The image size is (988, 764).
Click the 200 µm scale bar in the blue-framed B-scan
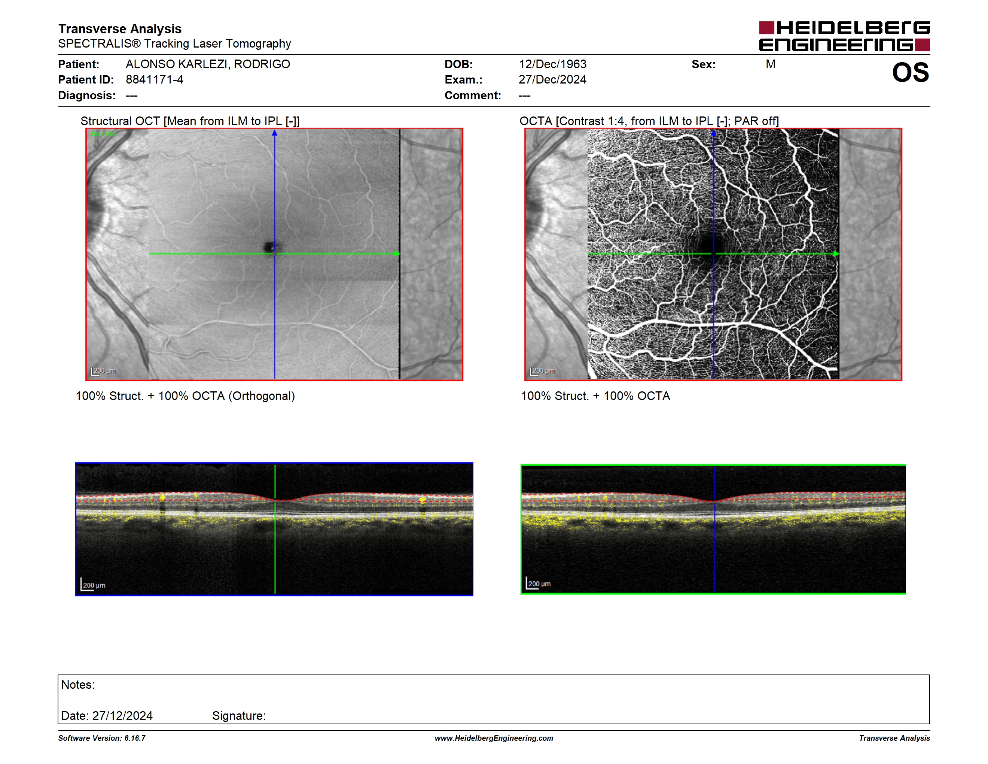point(93,584)
